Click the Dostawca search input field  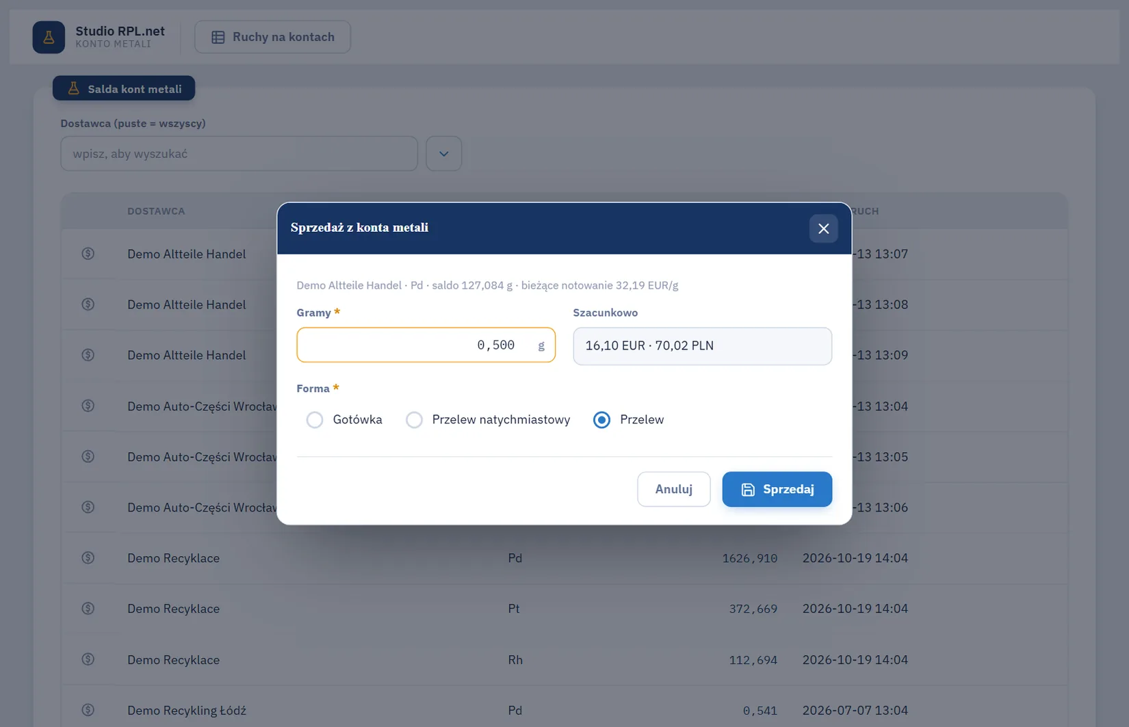[x=239, y=153]
